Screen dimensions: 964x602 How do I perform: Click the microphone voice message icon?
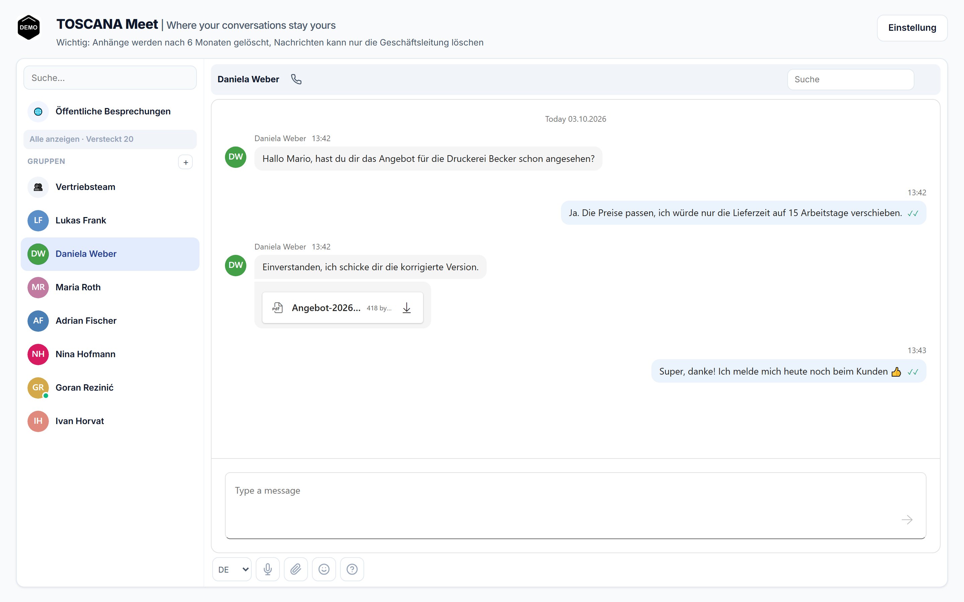[268, 569]
